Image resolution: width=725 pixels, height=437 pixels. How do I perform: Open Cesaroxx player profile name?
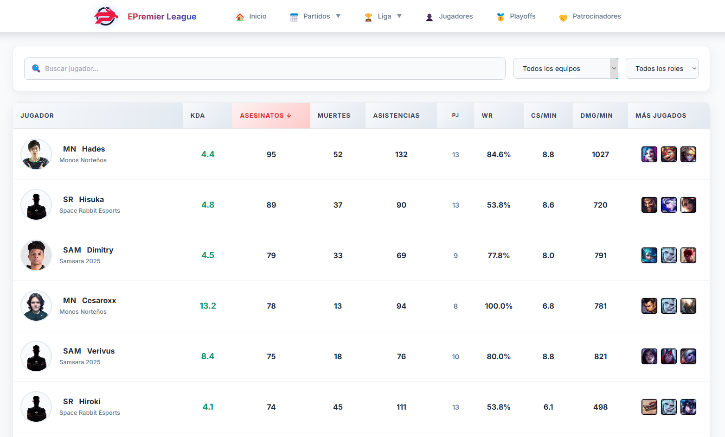coord(99,300)
